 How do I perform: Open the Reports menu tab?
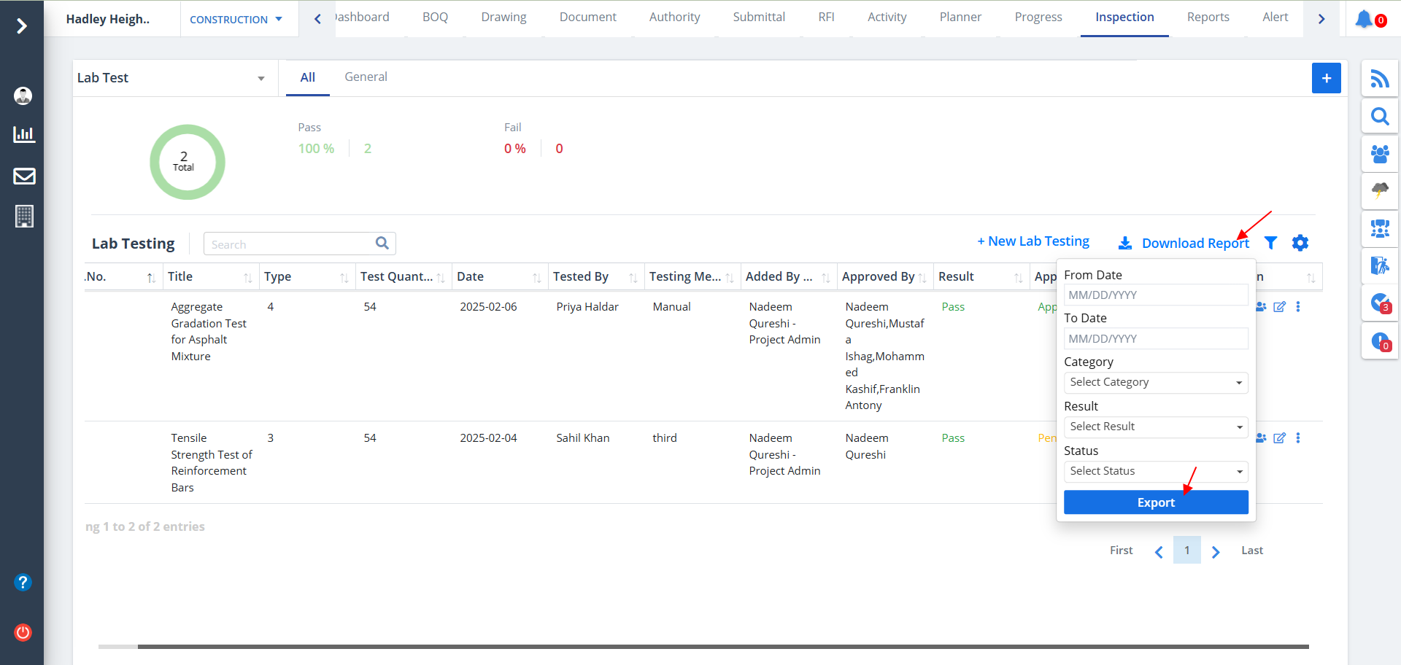(1208, 17)
